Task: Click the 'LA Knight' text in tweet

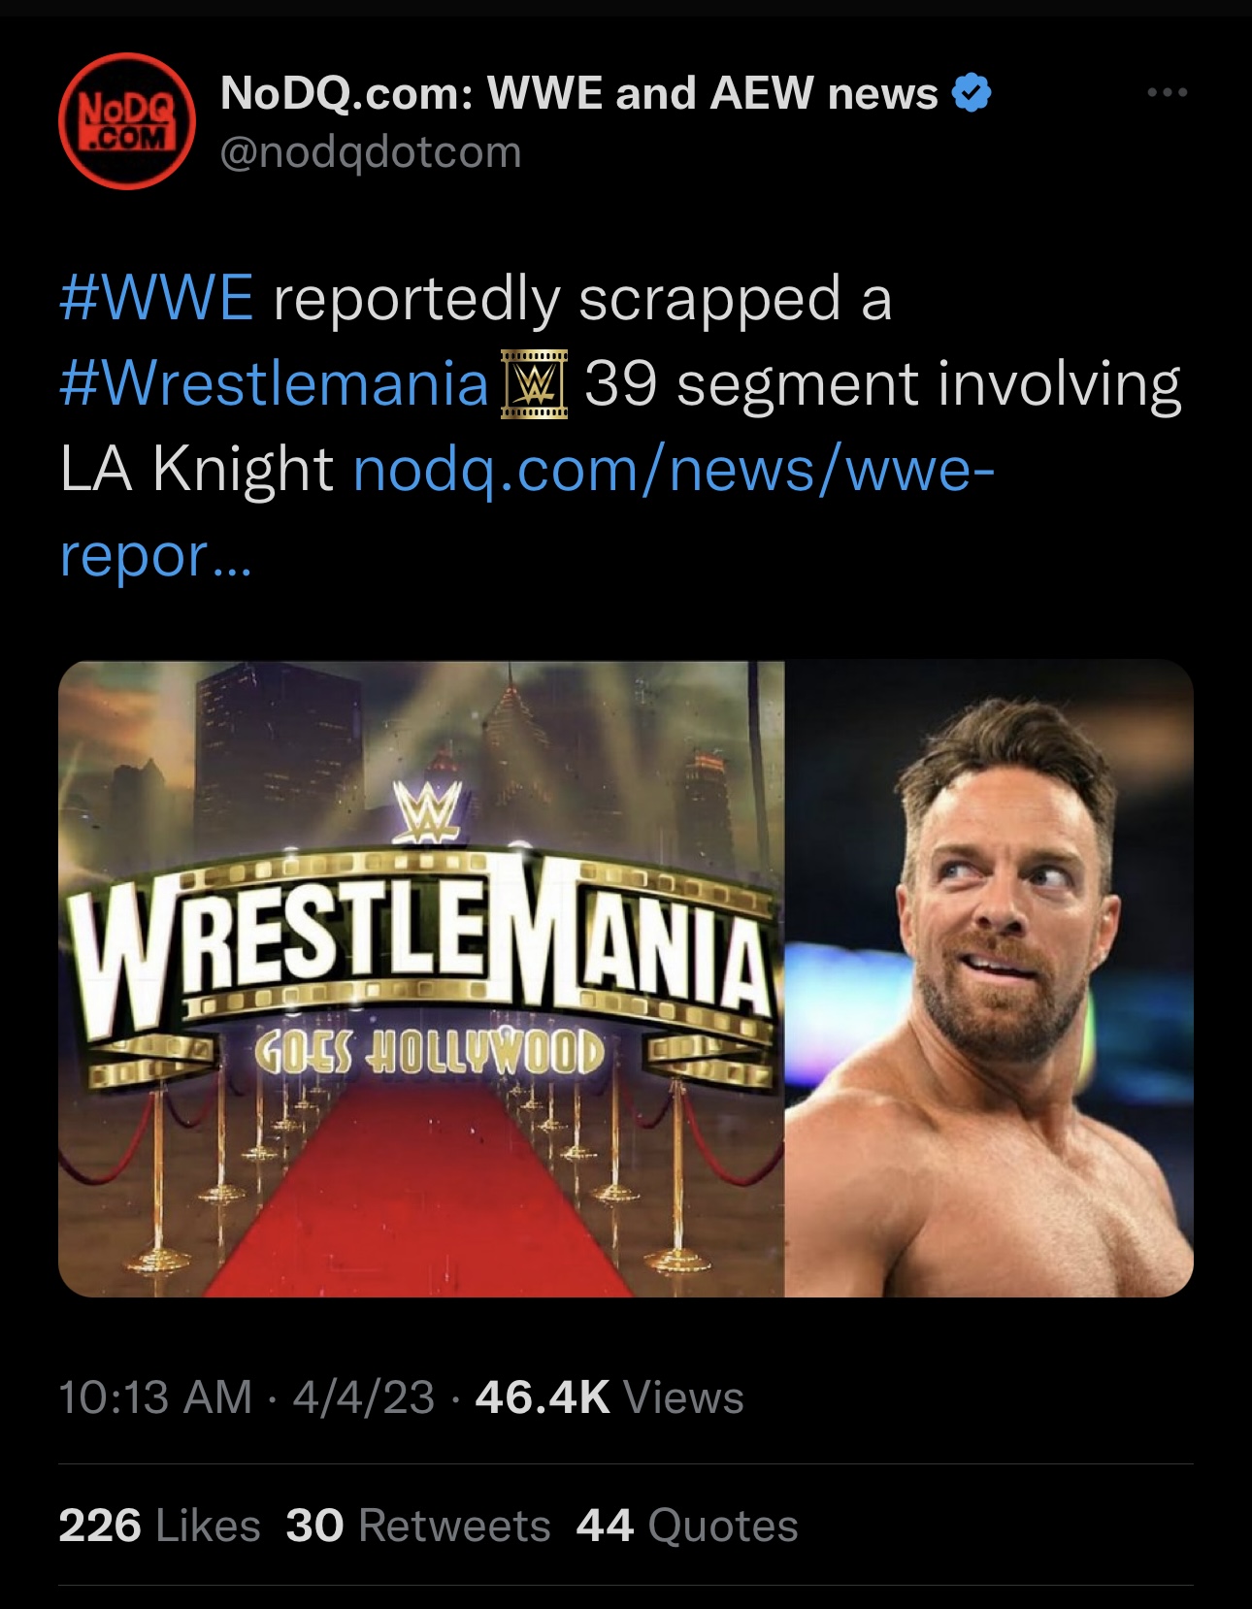Action: coord(196,470)
